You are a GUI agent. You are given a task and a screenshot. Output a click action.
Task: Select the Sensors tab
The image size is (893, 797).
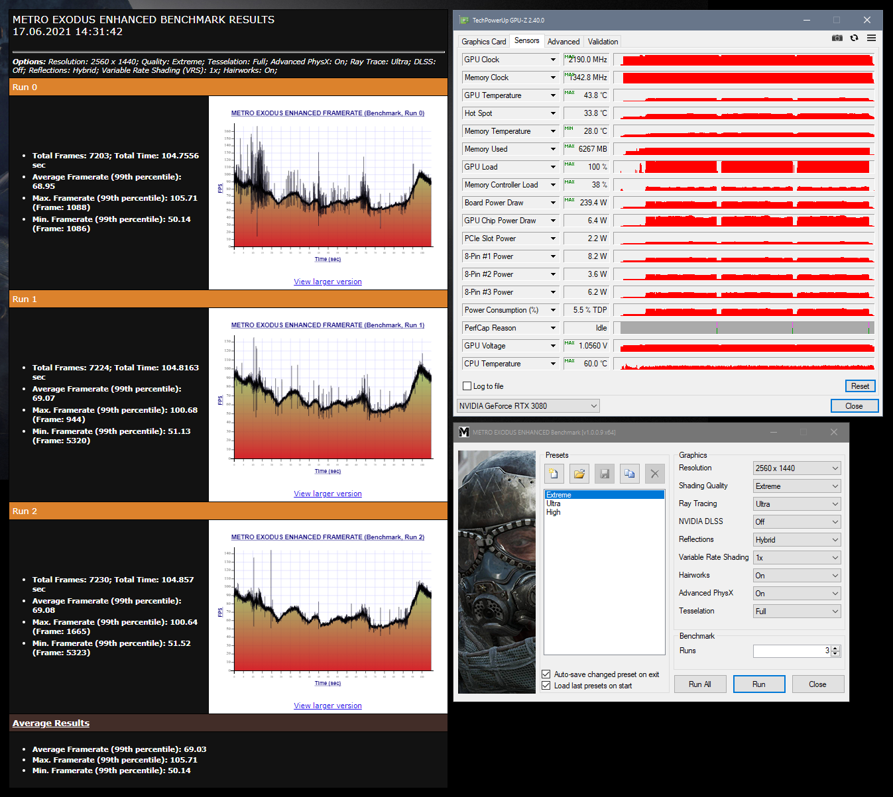point(527,40)
